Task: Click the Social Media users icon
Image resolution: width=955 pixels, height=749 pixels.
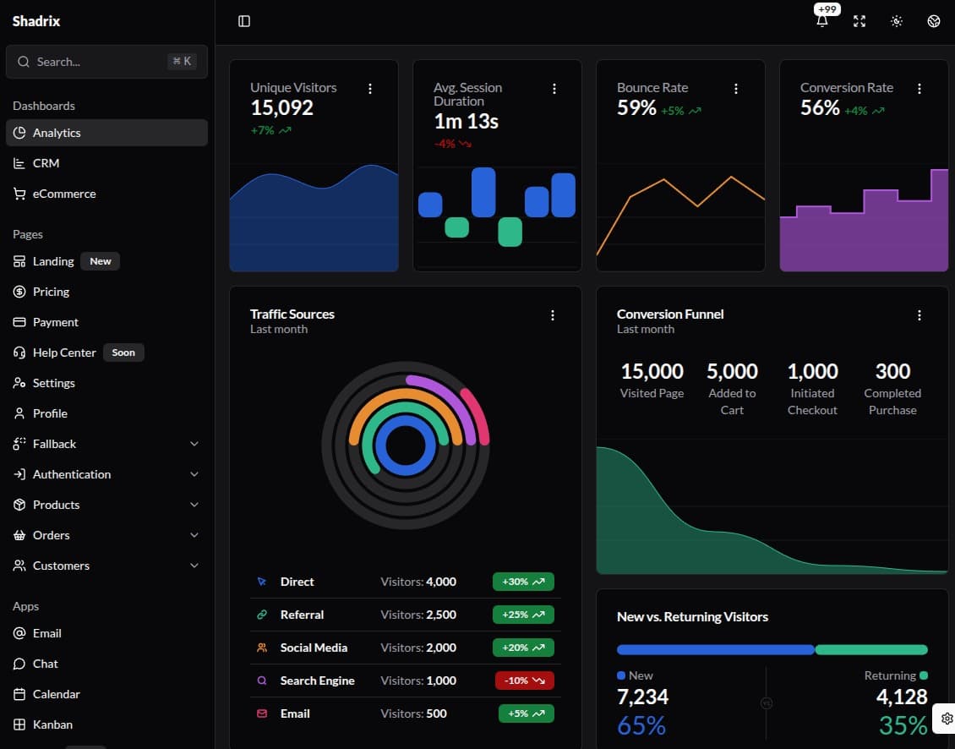Action: pyautogui.click(x=262, y=648)
